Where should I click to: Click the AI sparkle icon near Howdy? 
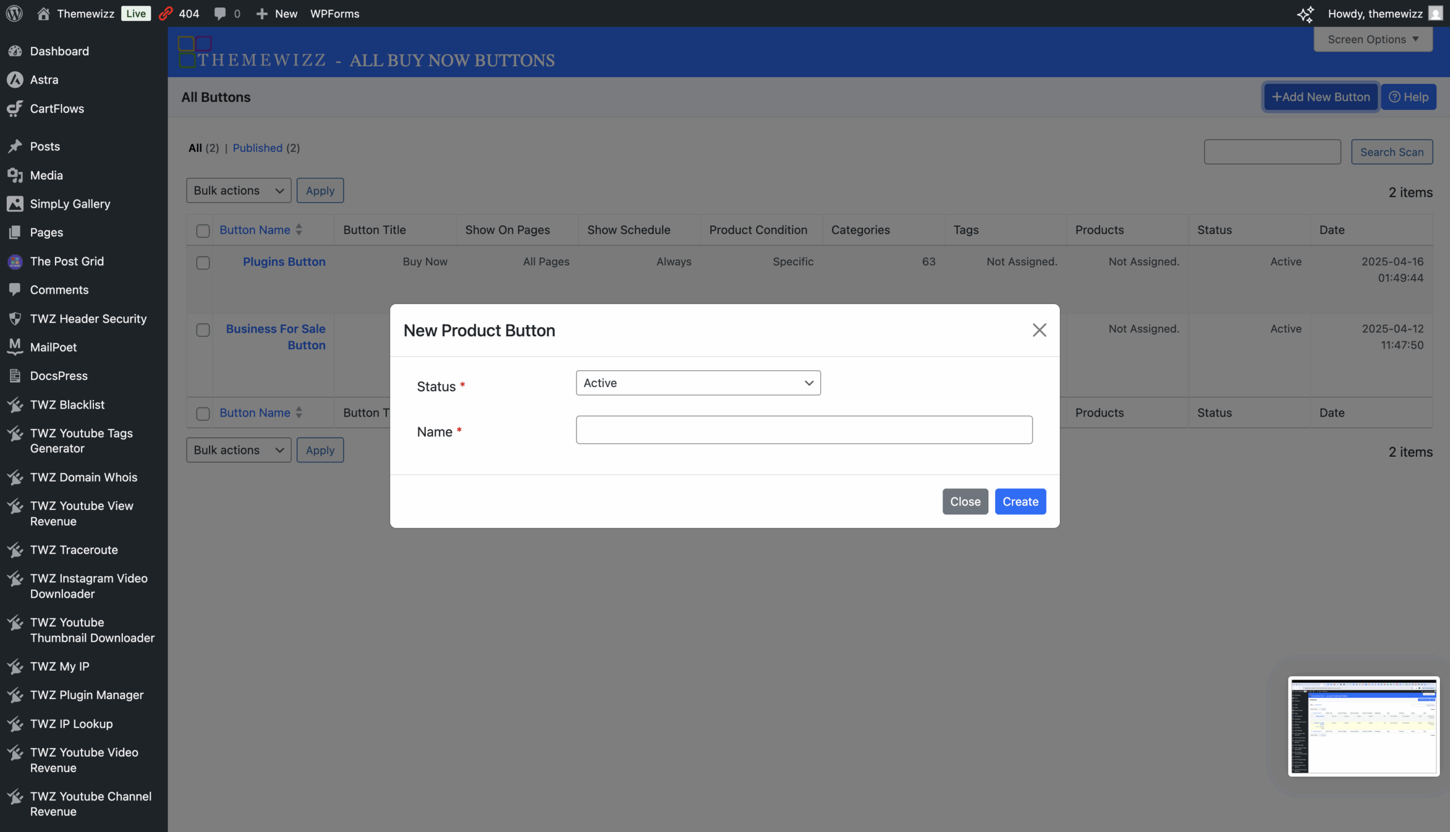tap(1305, 14)
